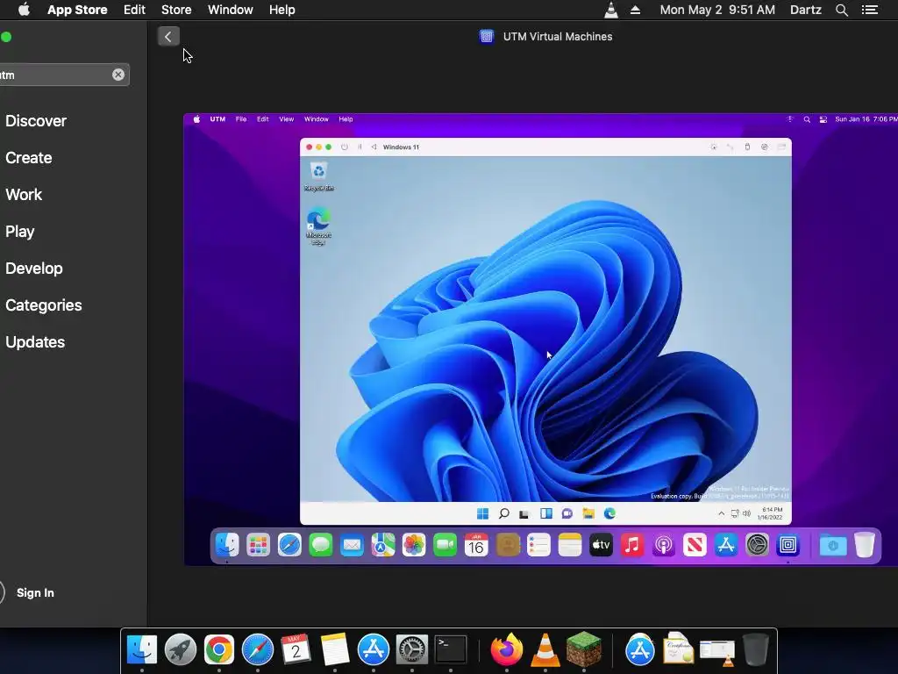Open the Create section in sidebar
The height and width of the screenshot is (674, 898).
click(29, 158)
